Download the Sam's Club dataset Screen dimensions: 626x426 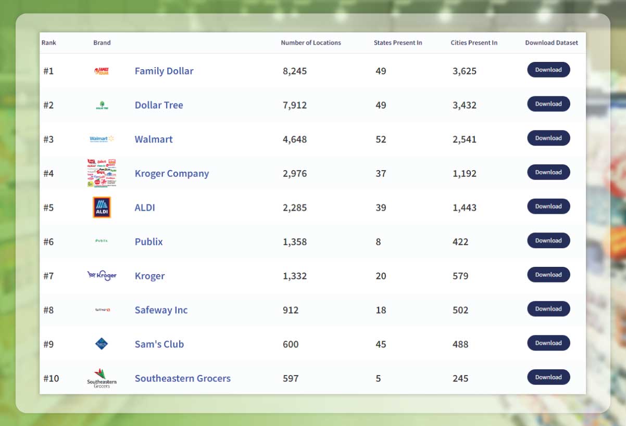[x=548, y=343]
